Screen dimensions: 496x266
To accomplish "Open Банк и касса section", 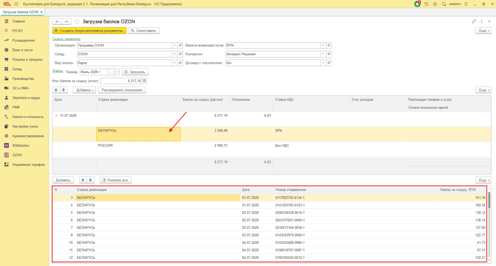I will pyautogui.click(x=22, y=50).
